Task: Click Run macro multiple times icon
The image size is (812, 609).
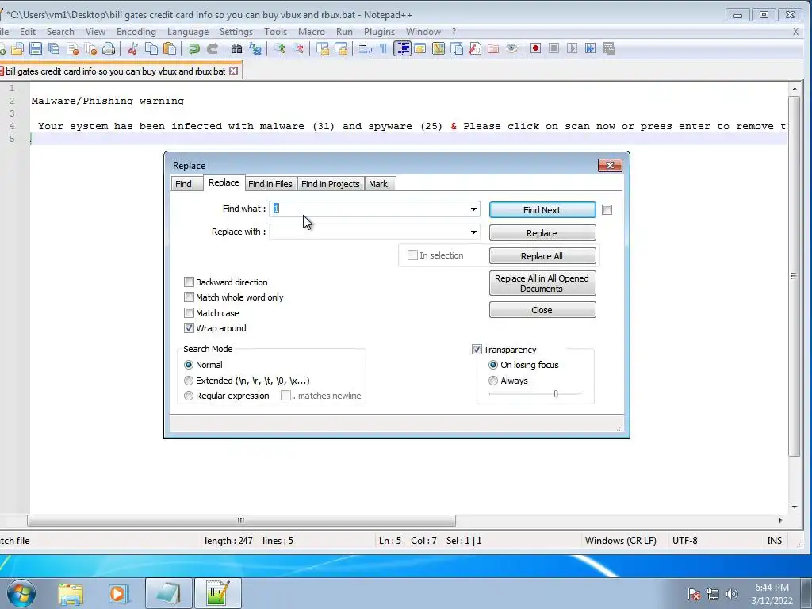Action: click(x=590, y=48)
